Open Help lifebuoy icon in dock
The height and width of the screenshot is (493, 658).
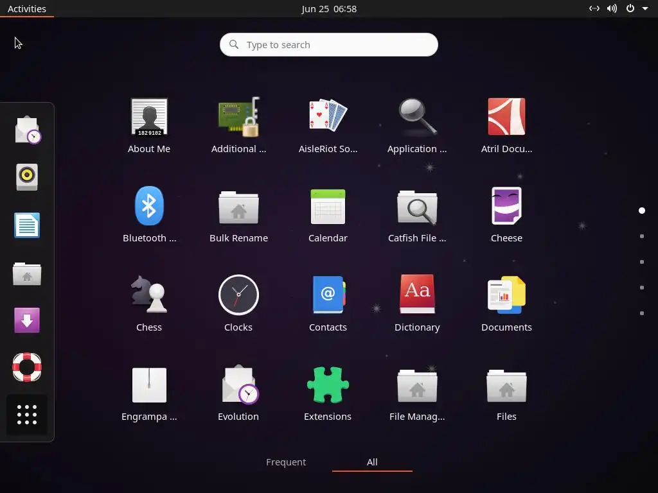click(27, 367)
